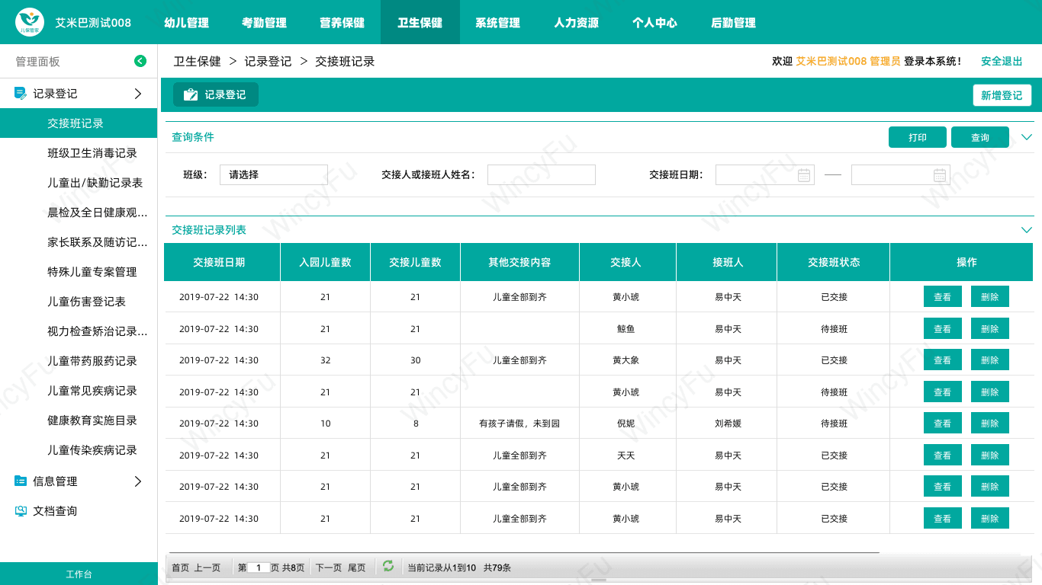This screenshot has height=585, width=1042.
Task: Expand the 信息管理 sidebar chevron
Action: (x=138, y=481)
